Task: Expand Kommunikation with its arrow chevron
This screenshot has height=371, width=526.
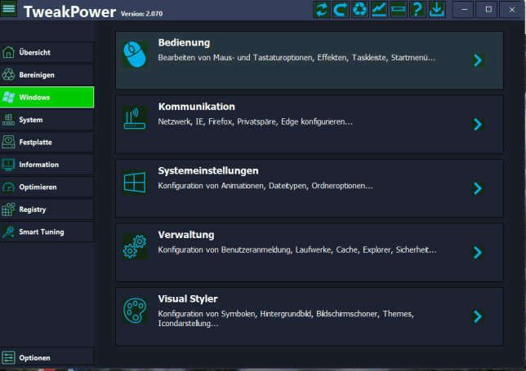Action: point(478,124)
